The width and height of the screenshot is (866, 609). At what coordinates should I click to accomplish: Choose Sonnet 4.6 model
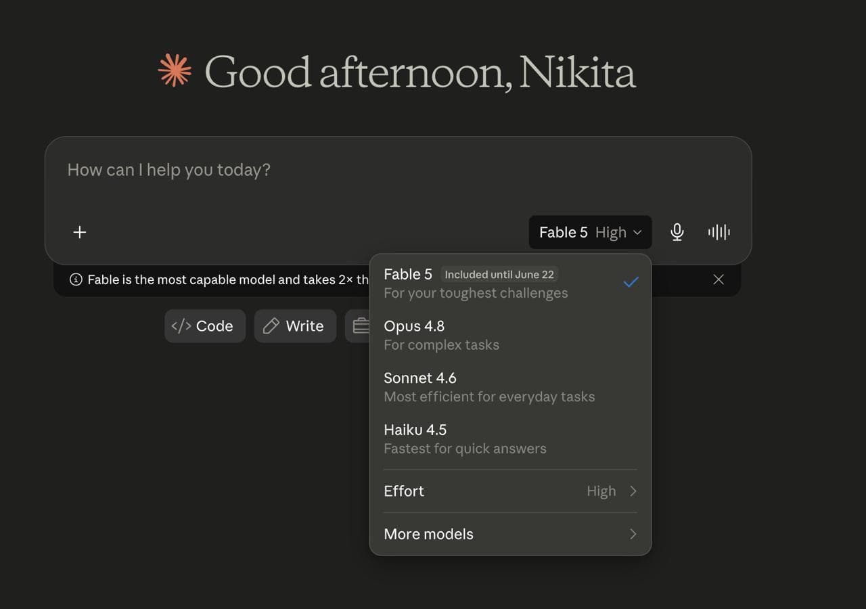point(510,387)
